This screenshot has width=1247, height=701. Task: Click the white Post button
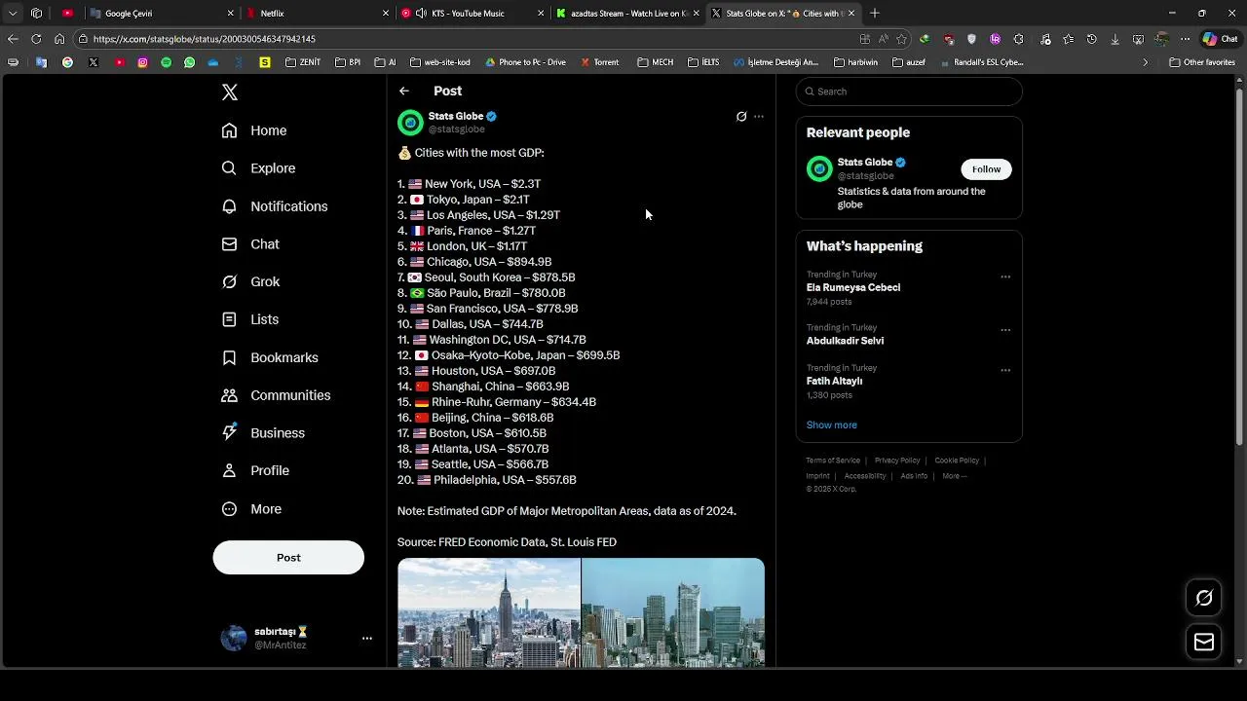[x=288, y=558]
